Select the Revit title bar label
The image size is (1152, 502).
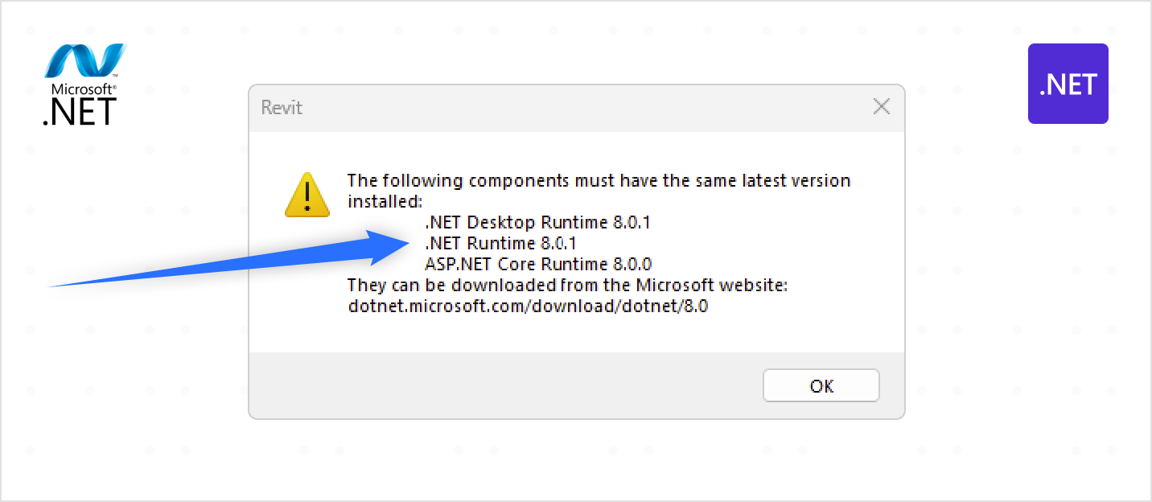(281, 107)
